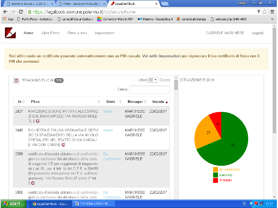
Task: Click orange pie slice labeled 27
Action: 207,133
